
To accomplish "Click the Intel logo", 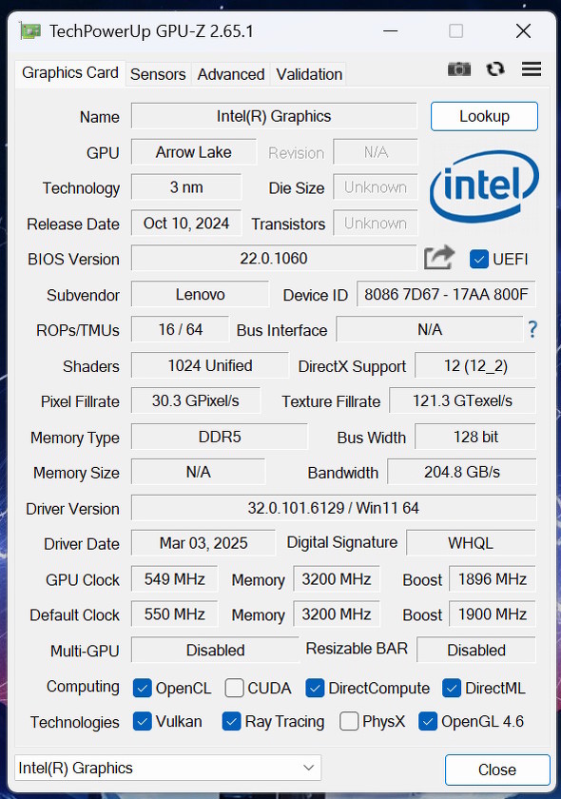I will click(x=484, y=188).
